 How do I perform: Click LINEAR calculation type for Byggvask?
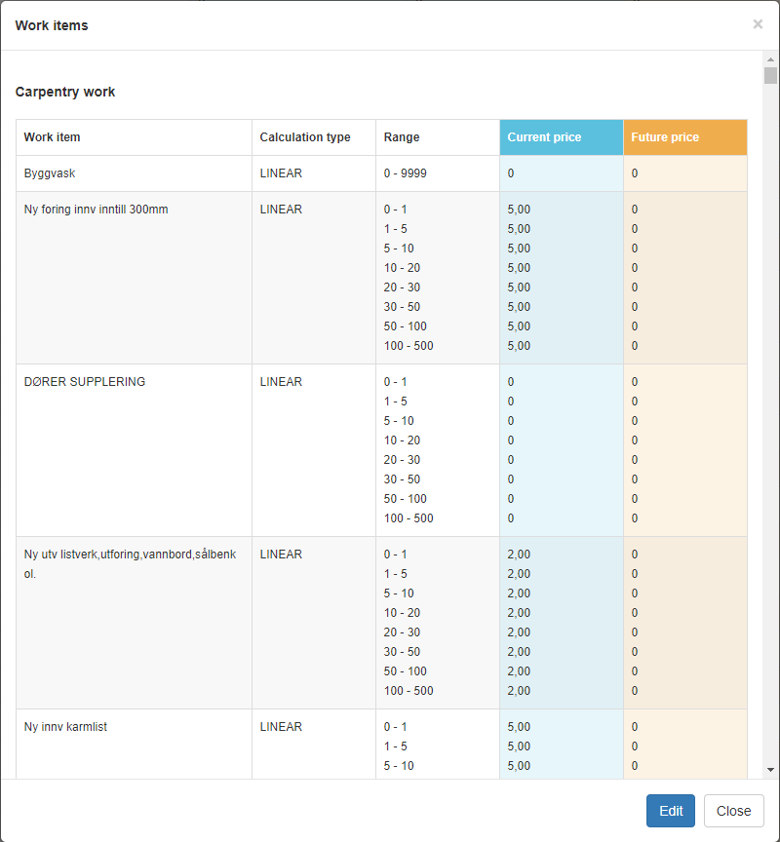[281, 173]
